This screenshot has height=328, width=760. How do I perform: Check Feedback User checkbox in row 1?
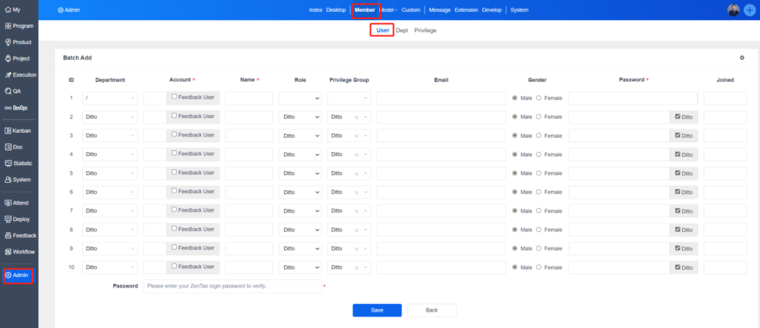(x=175, y=97)
